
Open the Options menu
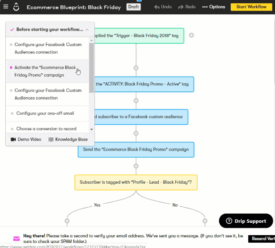coord(214,7)
